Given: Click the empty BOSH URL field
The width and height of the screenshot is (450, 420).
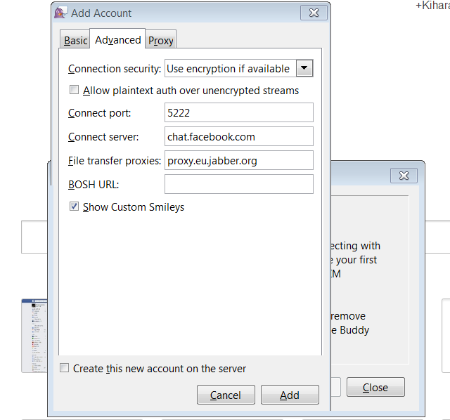Looking at the screenshot, I should point(238,184).
